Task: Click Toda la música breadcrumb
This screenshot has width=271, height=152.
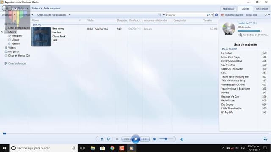Action: (52, 8)
